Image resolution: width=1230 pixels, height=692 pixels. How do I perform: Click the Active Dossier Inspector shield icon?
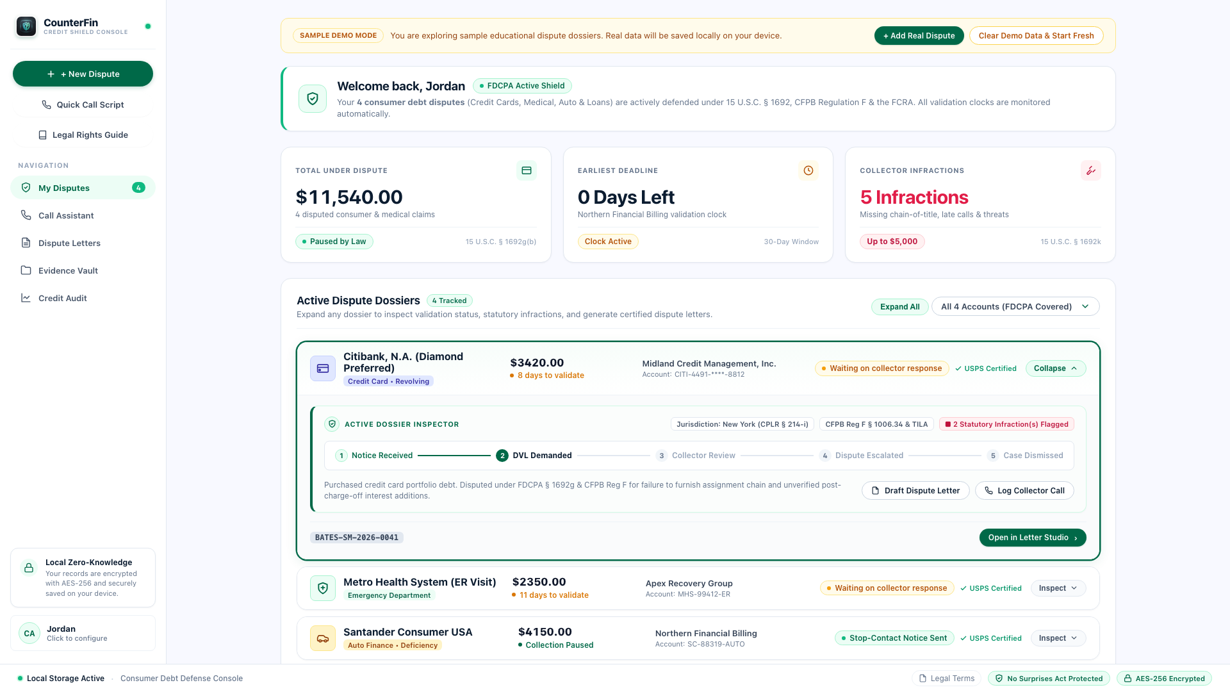tap(332, 424)
